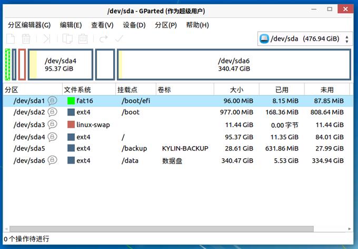Click the lock icon beside /dev/sda6
Screen dimensions: 358x249
pos(52,160)
